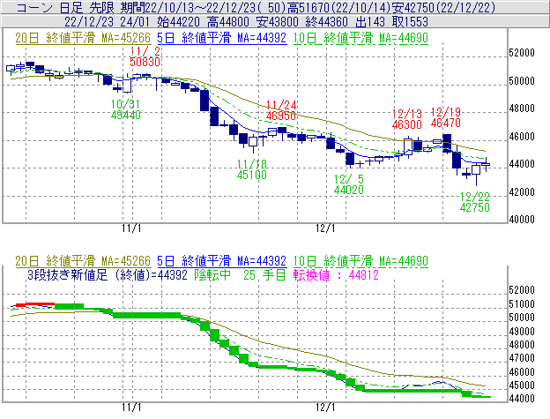This screenshot has width=550, height=419.
Task: Click the bottom chart's 10日 終値平滑 MA=44690 label
Action: coord(360,261)
